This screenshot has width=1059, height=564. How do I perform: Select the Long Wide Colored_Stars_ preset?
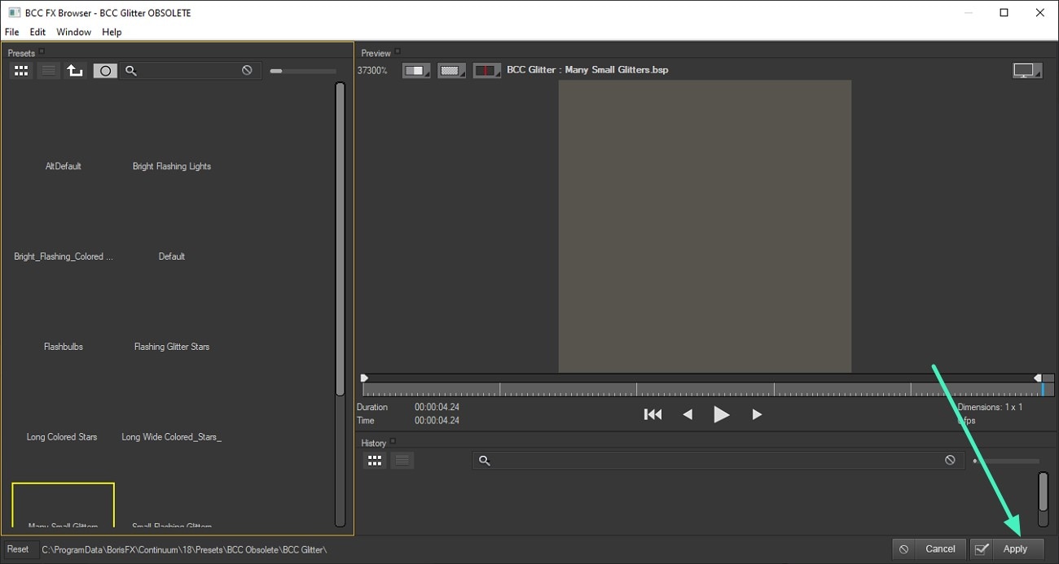point(172,437)
